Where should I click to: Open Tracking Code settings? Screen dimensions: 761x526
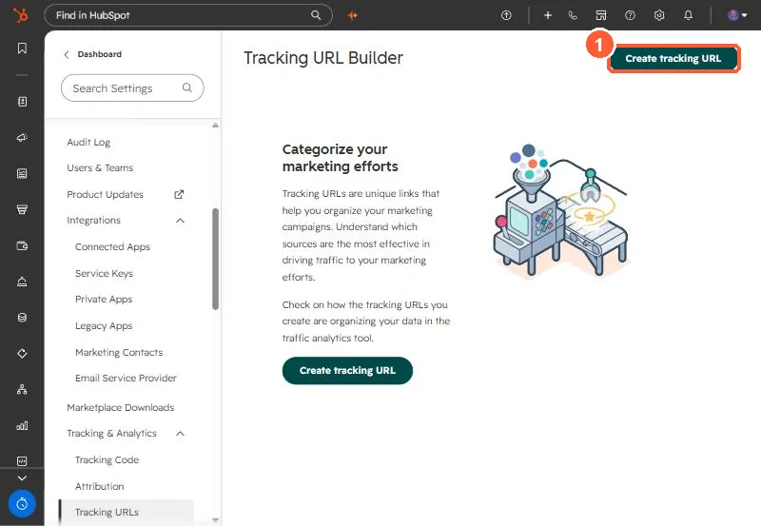pos(107,460)
